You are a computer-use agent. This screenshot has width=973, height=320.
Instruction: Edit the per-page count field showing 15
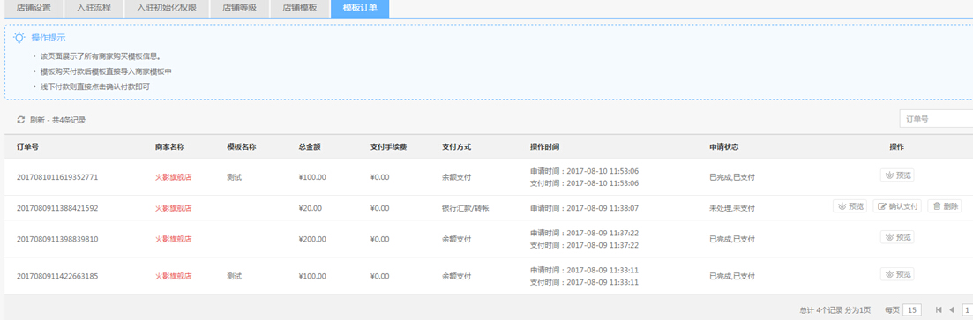click(912, 309)
